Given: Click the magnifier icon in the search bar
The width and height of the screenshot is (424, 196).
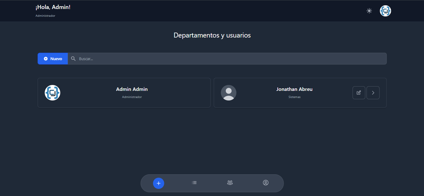Looking at the screenshot, I should [73, 59].
